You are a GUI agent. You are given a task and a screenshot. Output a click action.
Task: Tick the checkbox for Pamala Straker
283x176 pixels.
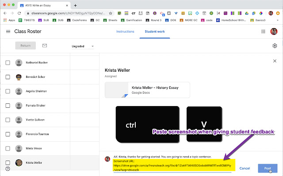click(x=8, y=106)
